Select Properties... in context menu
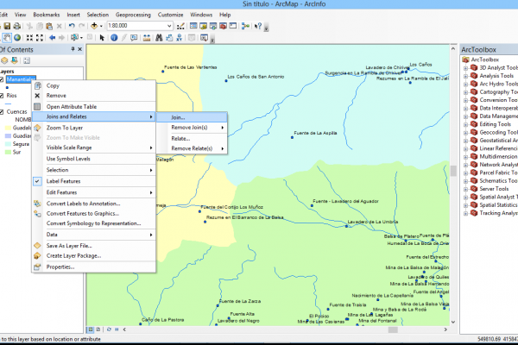This screenshot has width=518, height=345. (x=60, y=267)
